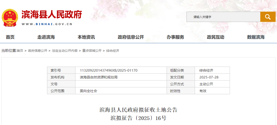Screen dimensions: 277x125
Task: Click 重点领域公开 breadcrumb link
Action: coord(92,51)
